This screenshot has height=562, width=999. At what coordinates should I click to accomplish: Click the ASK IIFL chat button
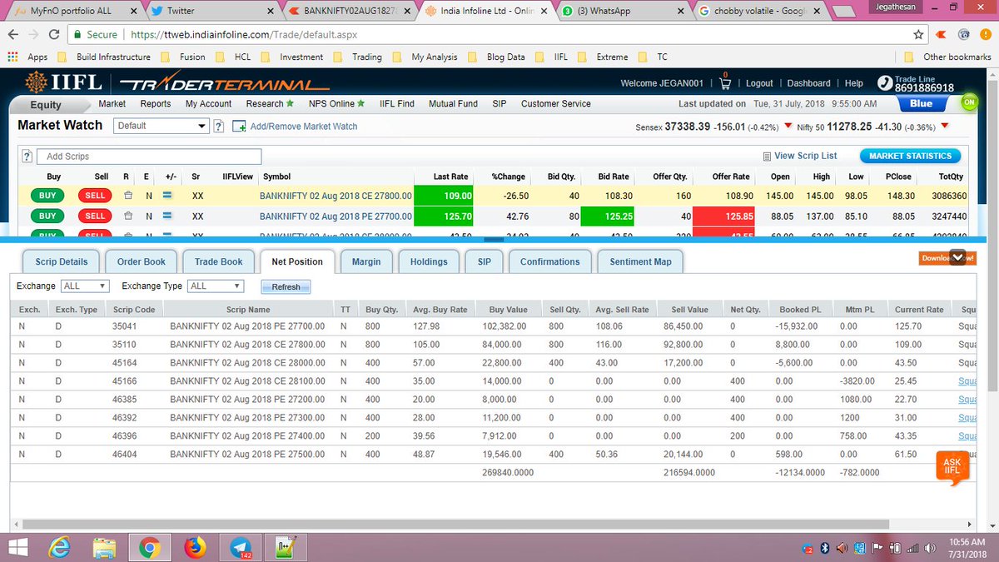point(952,467)
